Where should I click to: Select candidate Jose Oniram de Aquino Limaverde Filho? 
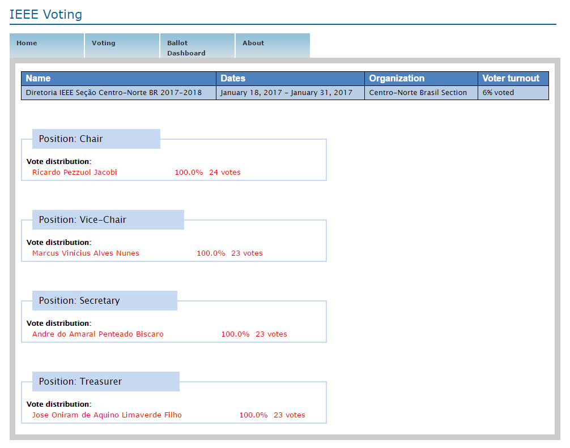(x=107, y=415)
